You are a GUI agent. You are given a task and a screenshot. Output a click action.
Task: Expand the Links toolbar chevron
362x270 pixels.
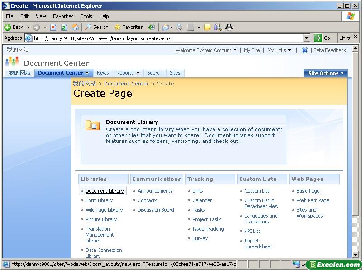356,37
